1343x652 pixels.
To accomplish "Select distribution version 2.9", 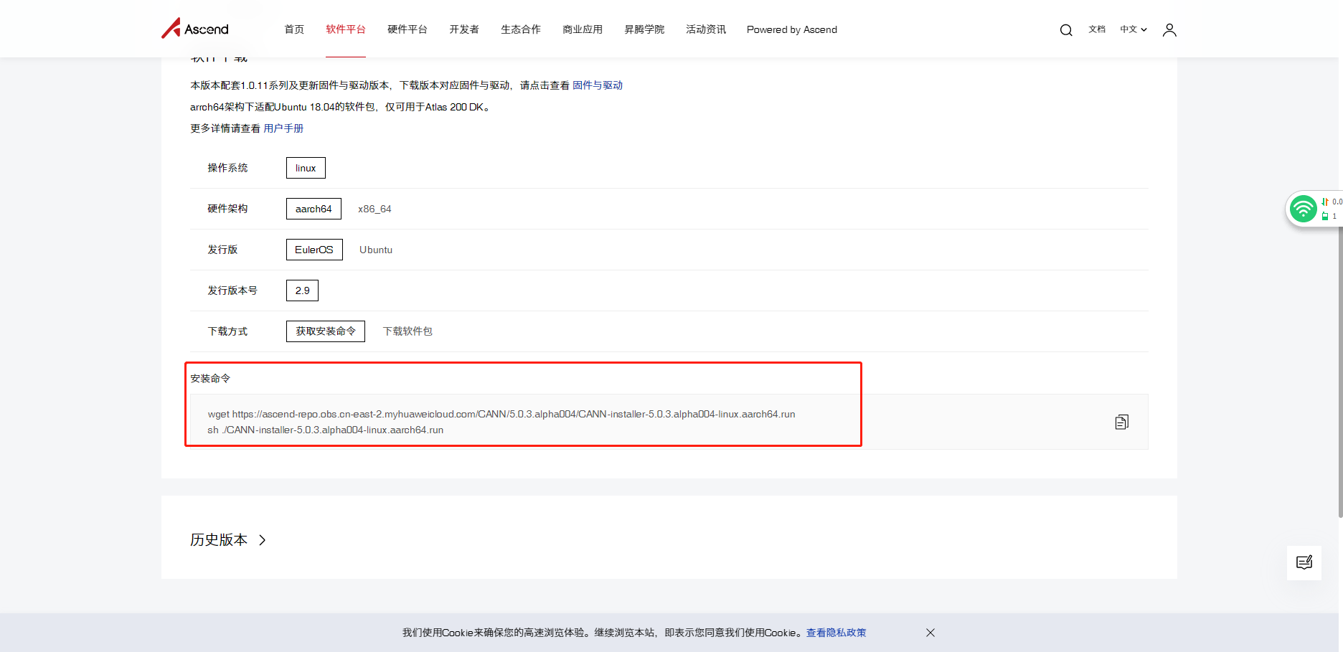I will pyautogui.click(x=302, y=290).
